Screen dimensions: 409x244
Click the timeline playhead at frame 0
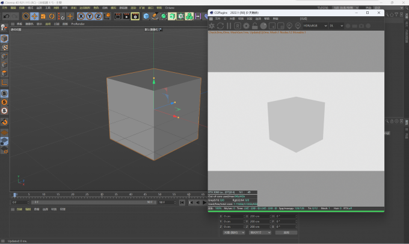(x=15, y=195)
